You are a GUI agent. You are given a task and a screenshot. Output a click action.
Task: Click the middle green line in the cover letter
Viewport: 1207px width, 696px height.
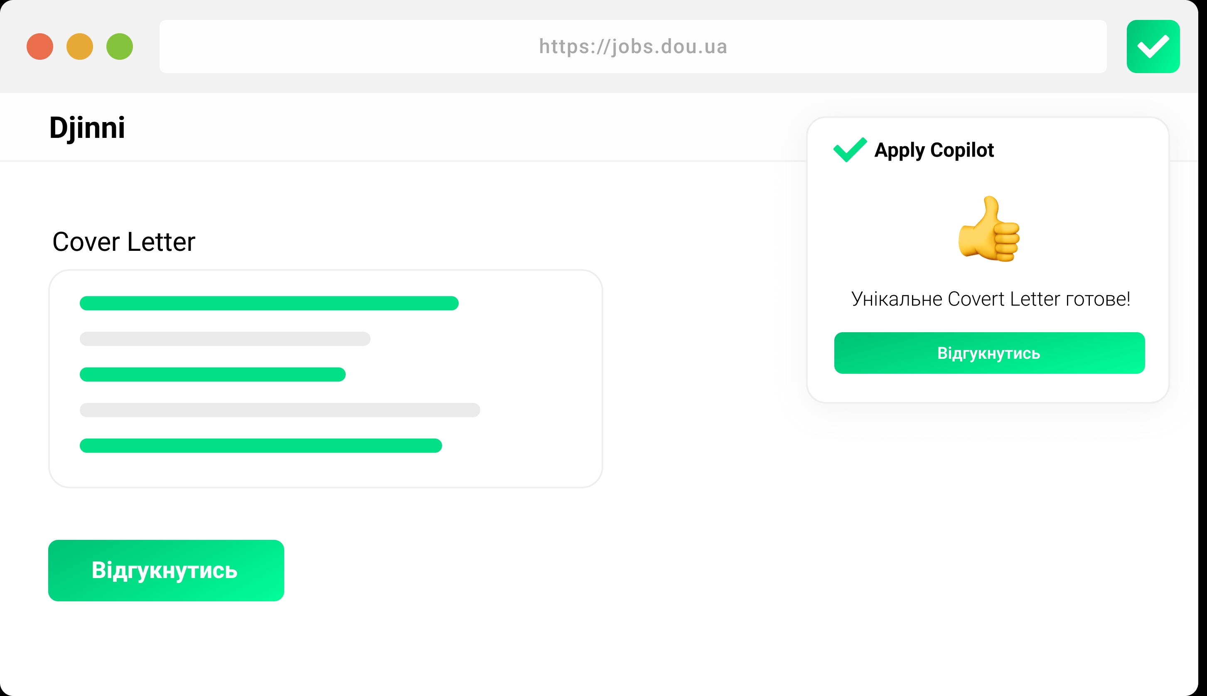pyautogui.click(x=212, y=374)
